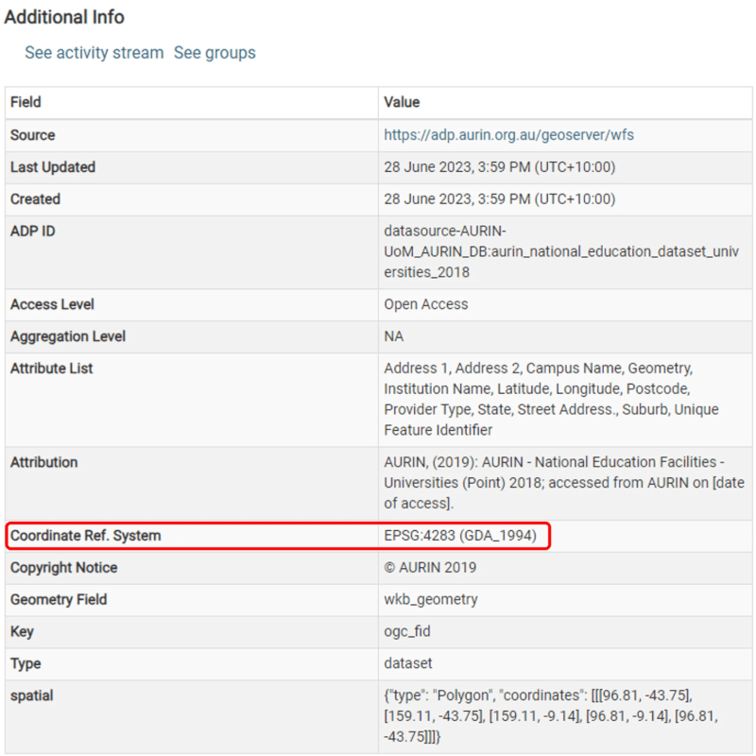Open the AURIN geoserver WFS source URL
Image resolution: width=756 pixels, height=756 pixels.
click(508, 135)
